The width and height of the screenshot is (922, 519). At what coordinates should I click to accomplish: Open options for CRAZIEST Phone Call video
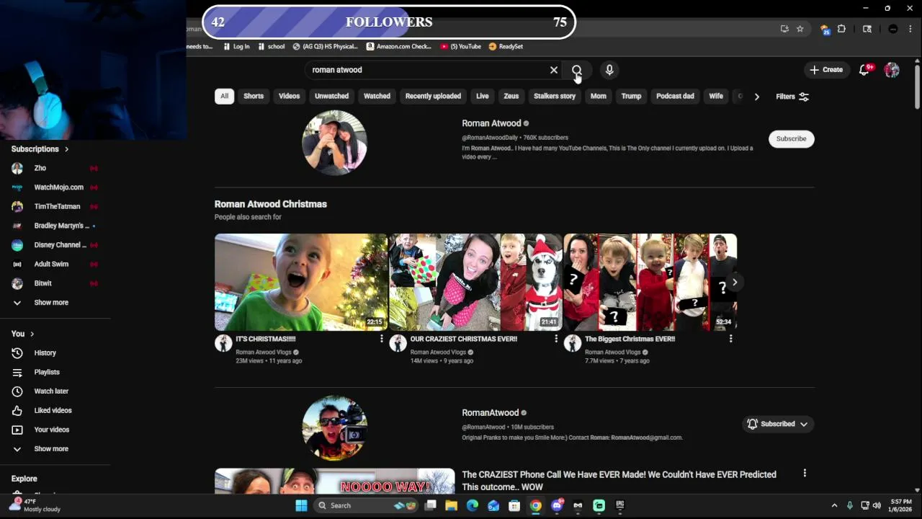coord(805,474)
